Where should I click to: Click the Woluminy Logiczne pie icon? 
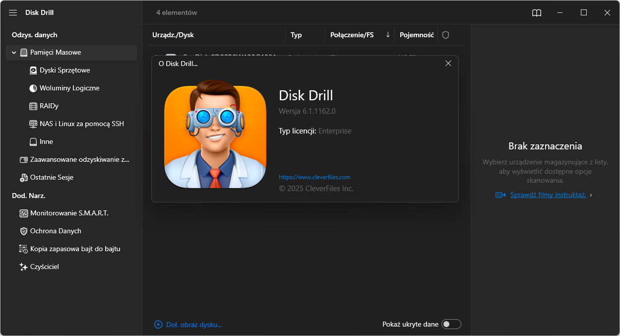33,88
